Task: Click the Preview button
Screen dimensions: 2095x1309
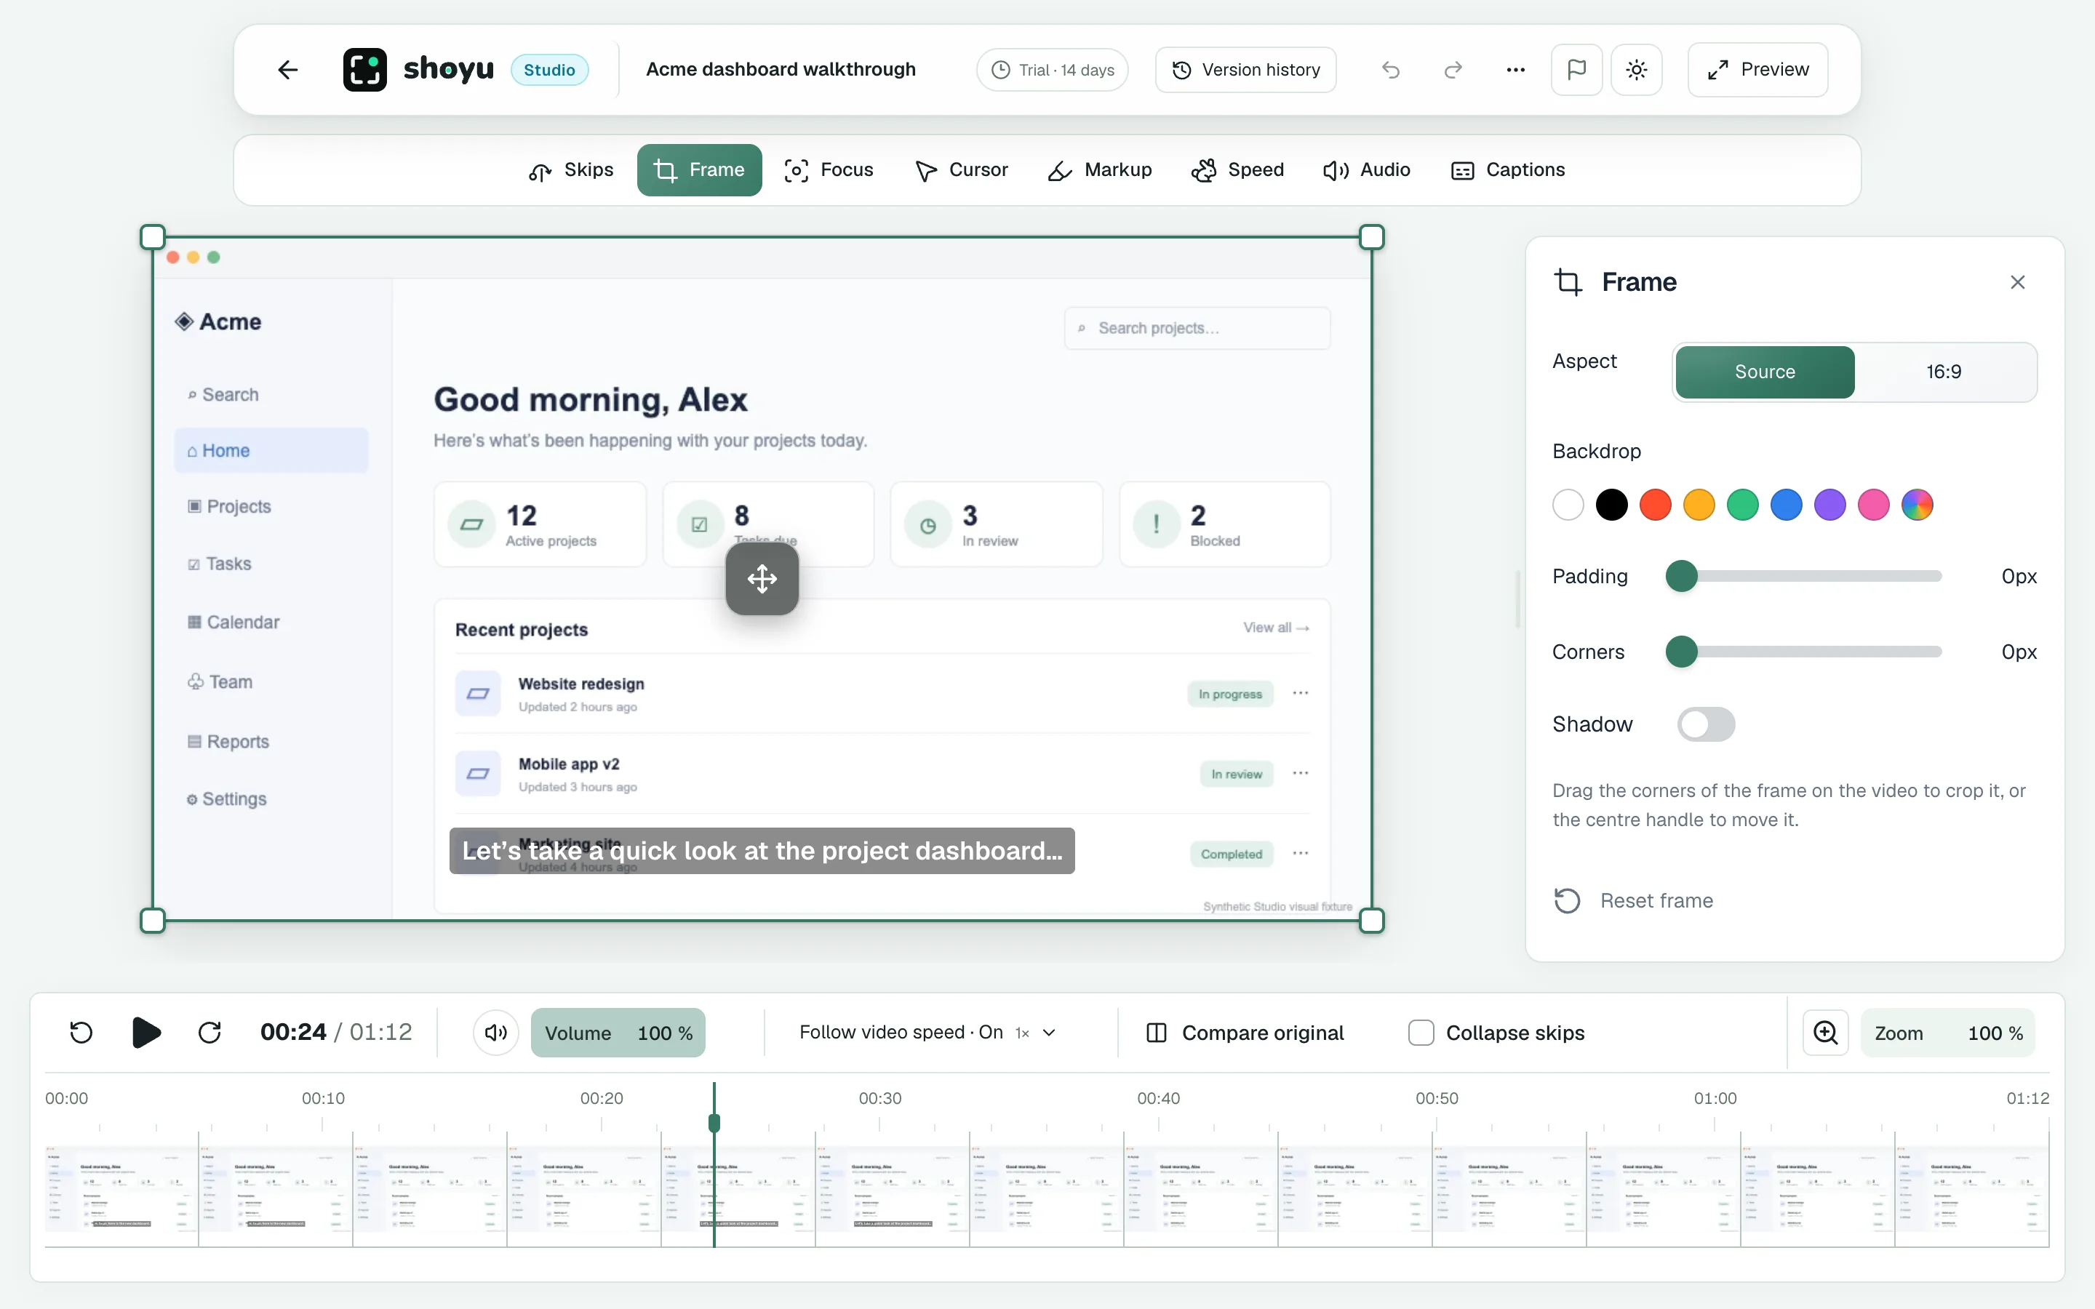Action: coord(1757,69)
